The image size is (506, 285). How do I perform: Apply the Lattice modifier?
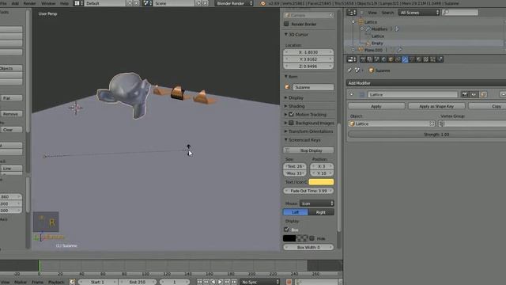pos(376,106)
